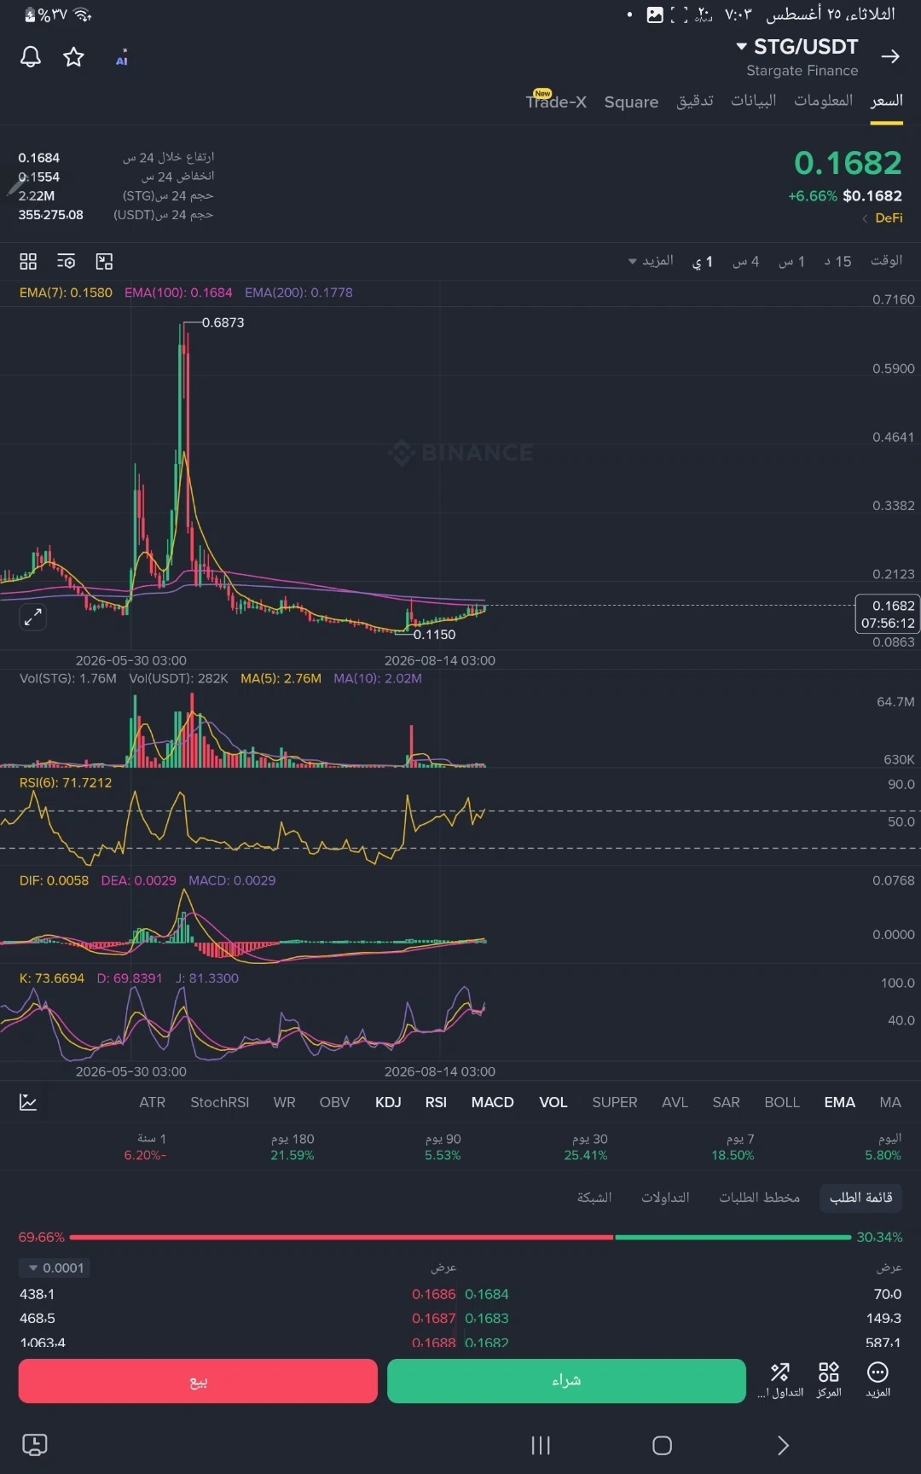Select the التداولات trades tab
Viewport: 921px width, 1474px height.
click(665, 1198)
